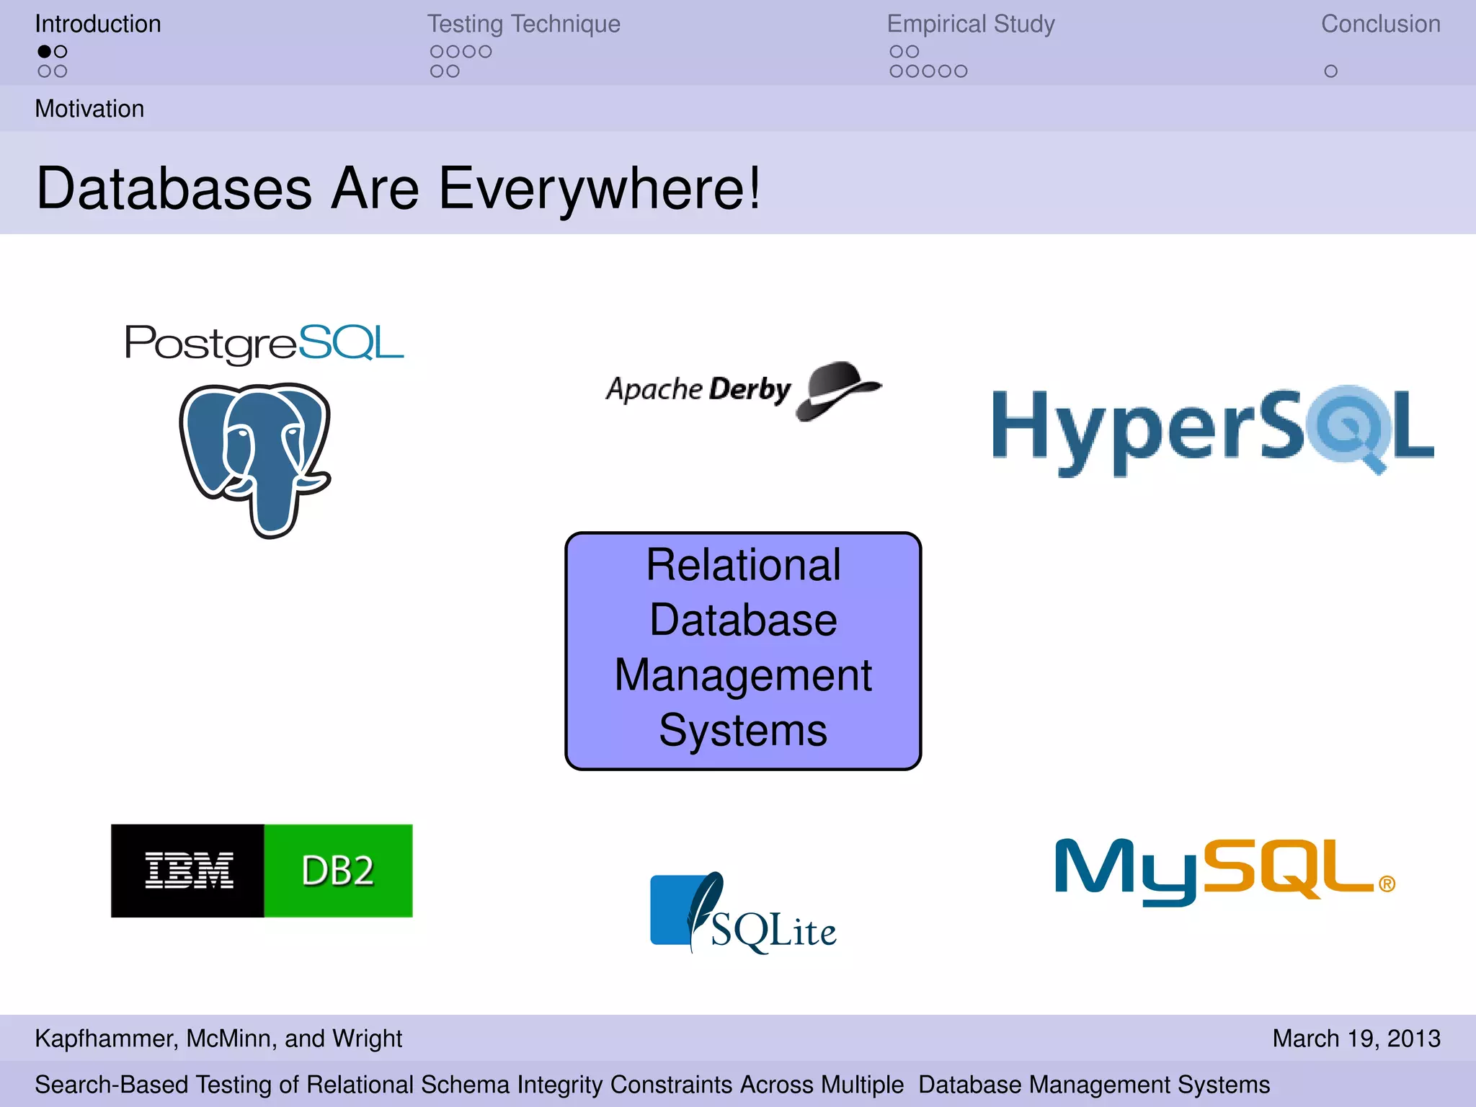The image size is (1476, 1107).
Task: Jump to the Testing Technique section
Action: point(523,24)
